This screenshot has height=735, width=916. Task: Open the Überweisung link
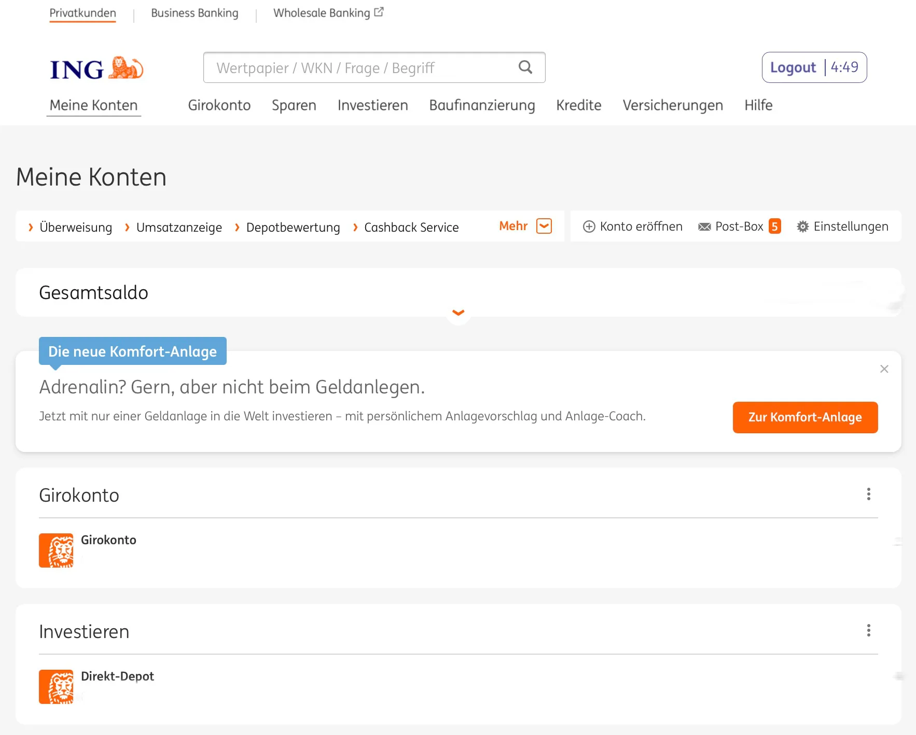pyautogui.click(x=76, y=227)
